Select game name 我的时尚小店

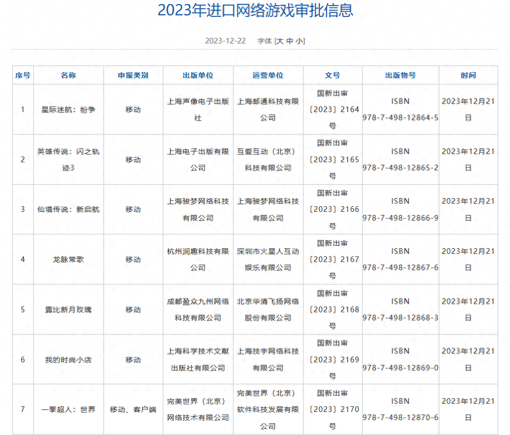point(68,360)
